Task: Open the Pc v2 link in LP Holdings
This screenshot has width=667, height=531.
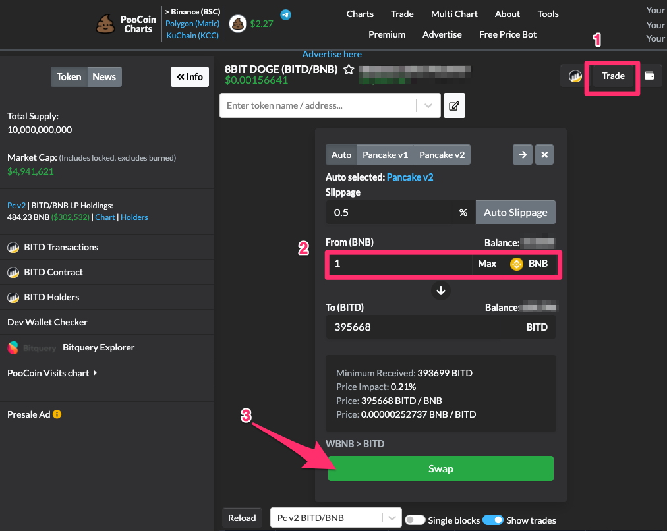Action: [16, 206]
